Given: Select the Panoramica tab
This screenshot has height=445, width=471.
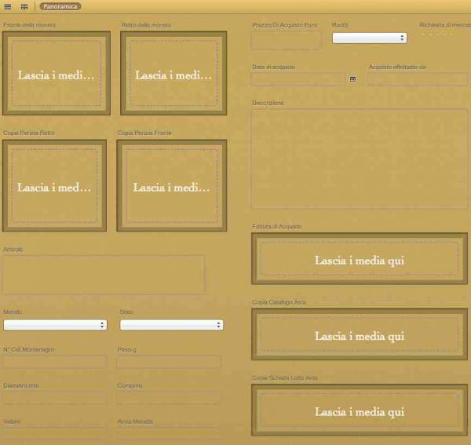Looking at the screenshot, I should tap(60, 6).
